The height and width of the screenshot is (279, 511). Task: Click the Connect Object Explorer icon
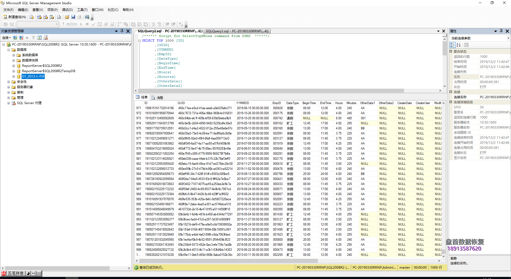[x=15, y=38]
